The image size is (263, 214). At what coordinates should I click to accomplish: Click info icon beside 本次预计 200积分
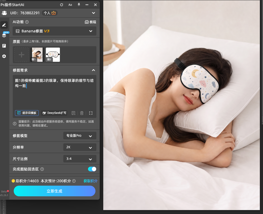pyautogui.click(x=74, y=181)
